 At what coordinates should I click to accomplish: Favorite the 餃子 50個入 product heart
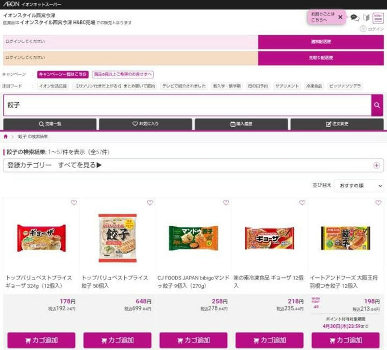(150, 203)
